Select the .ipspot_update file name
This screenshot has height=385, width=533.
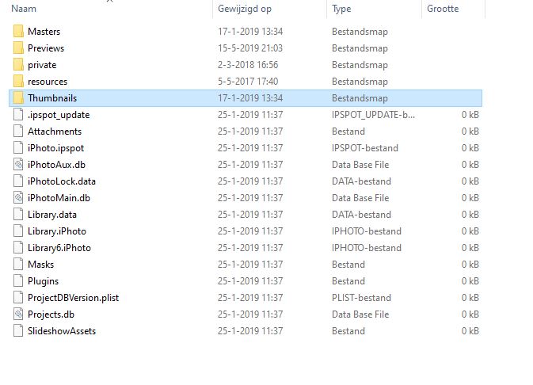coord(59,115)
